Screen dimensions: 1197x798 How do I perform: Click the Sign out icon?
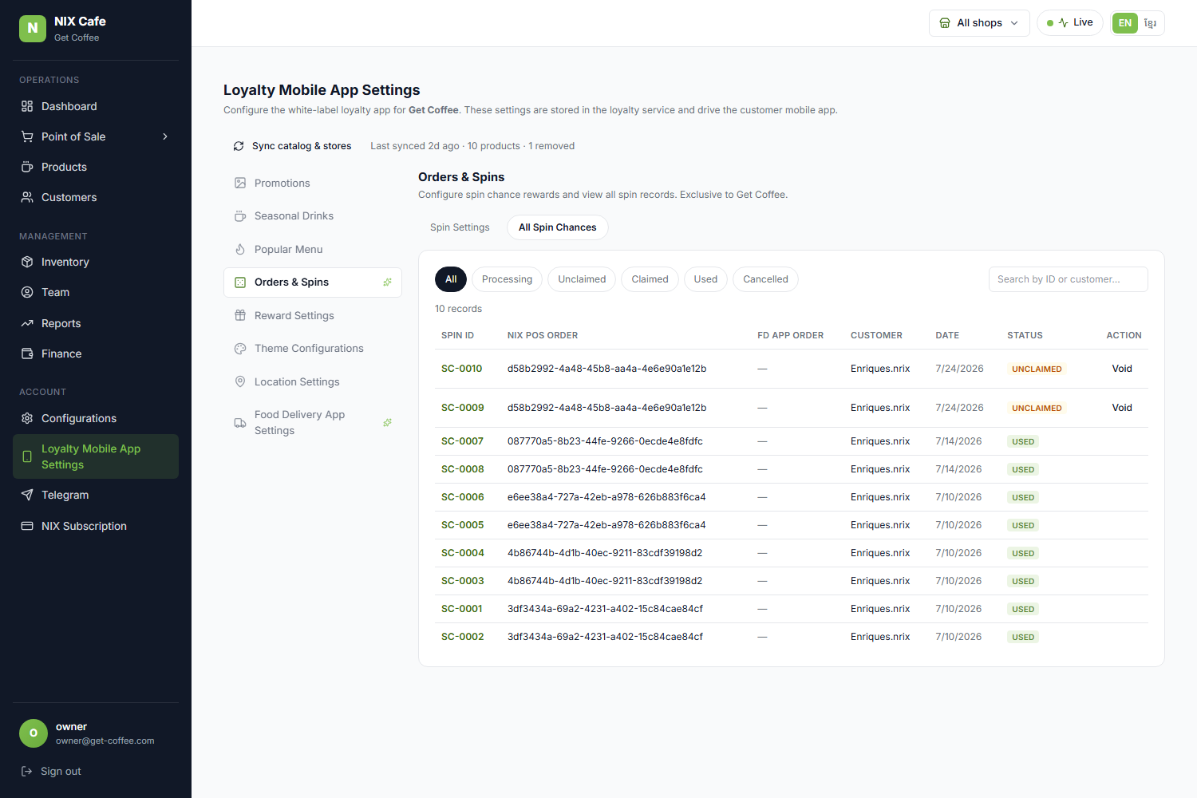coord(26,771)
